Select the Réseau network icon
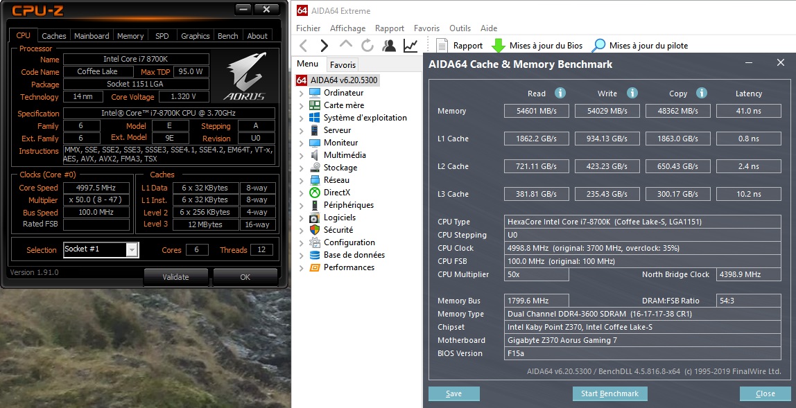Viewport: 796px width, 408px height. (x=315, y=180)
